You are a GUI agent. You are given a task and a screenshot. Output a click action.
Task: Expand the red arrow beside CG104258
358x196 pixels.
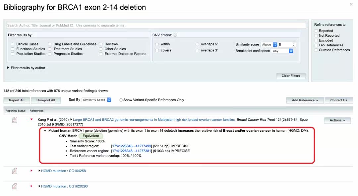[x=31, y=171]
